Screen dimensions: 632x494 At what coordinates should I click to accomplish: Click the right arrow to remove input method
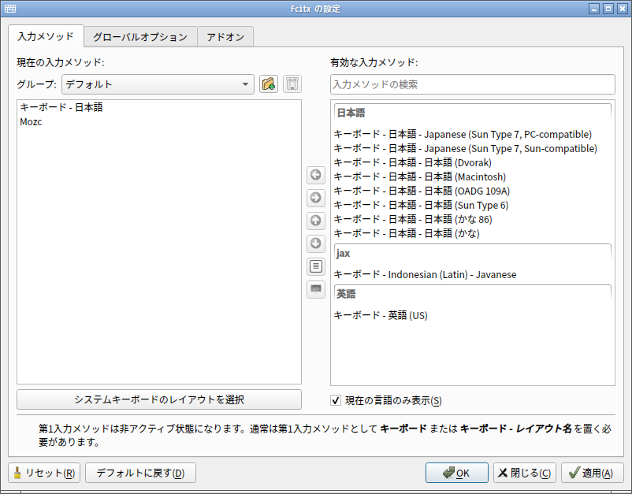click(316, 198)
